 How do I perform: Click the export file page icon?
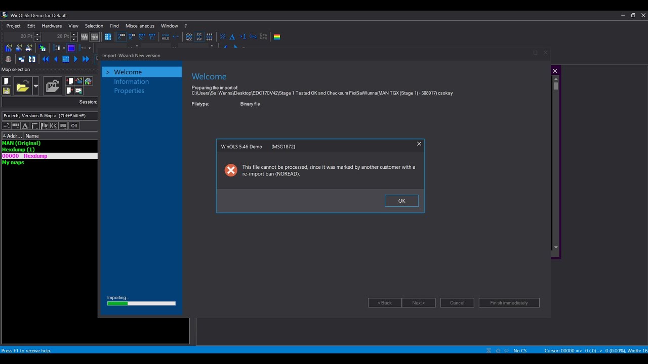point(70,90)
